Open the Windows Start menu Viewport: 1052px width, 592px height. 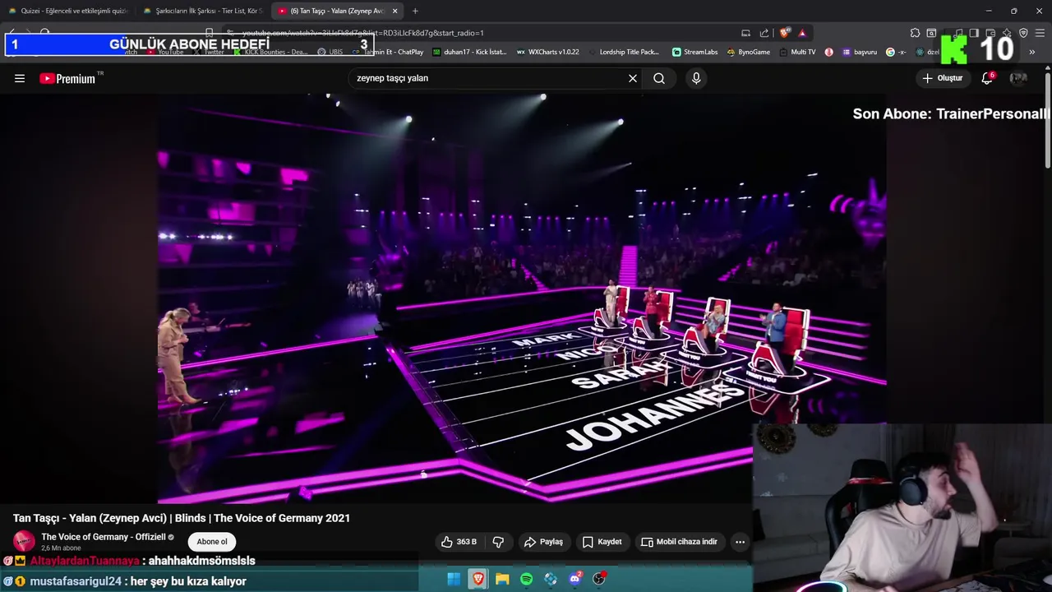[x=454, y=579]
